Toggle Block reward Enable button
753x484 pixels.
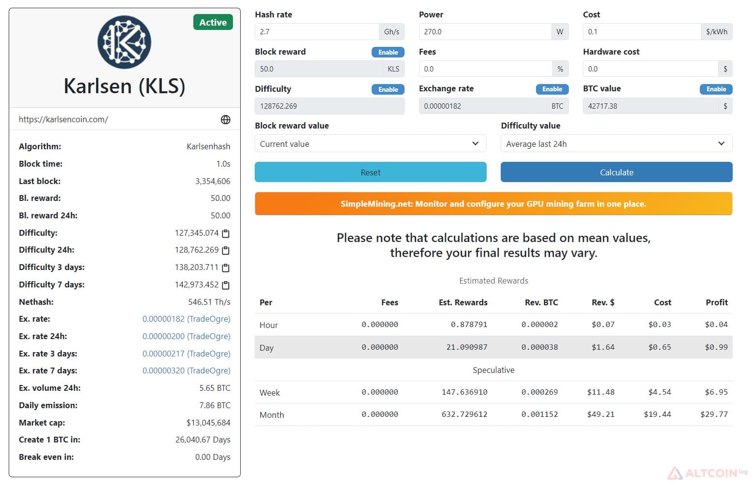pos(388,52)
